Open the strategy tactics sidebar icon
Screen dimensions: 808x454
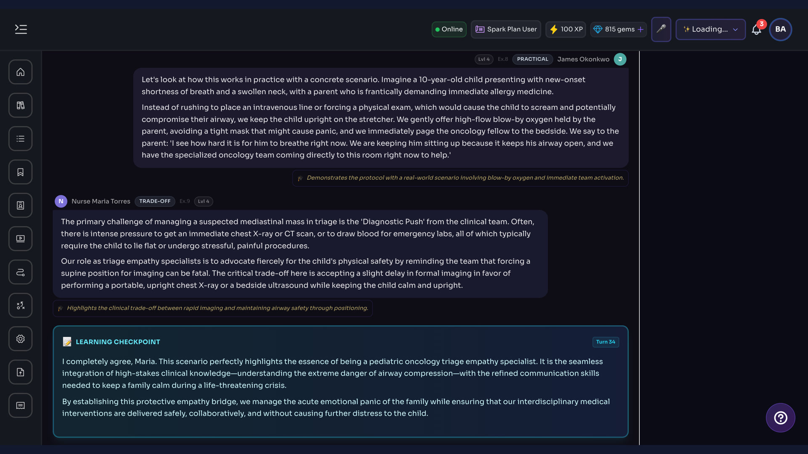[21, 306]
